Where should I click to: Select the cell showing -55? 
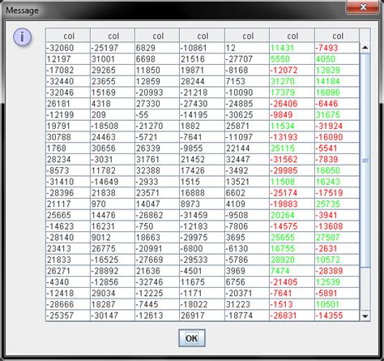157,114
